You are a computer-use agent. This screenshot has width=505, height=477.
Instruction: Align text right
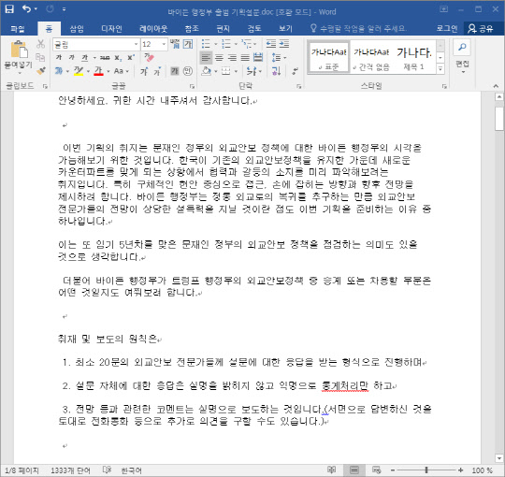(232, 58)
